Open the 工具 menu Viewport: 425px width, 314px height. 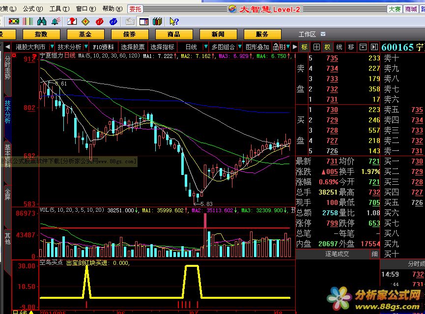click(59, 9)
